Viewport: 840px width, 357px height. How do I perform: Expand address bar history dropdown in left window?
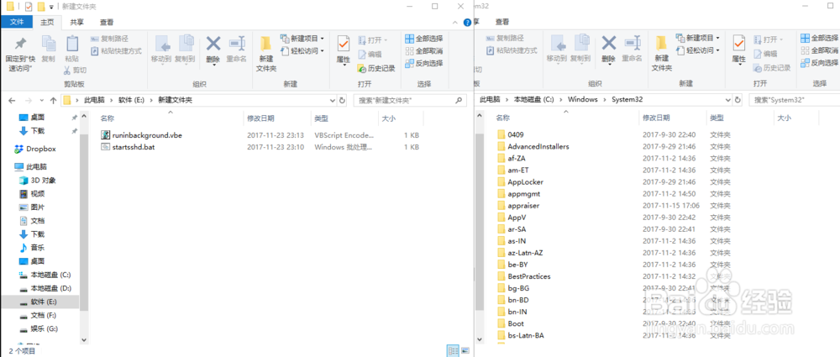click(333, 100)
